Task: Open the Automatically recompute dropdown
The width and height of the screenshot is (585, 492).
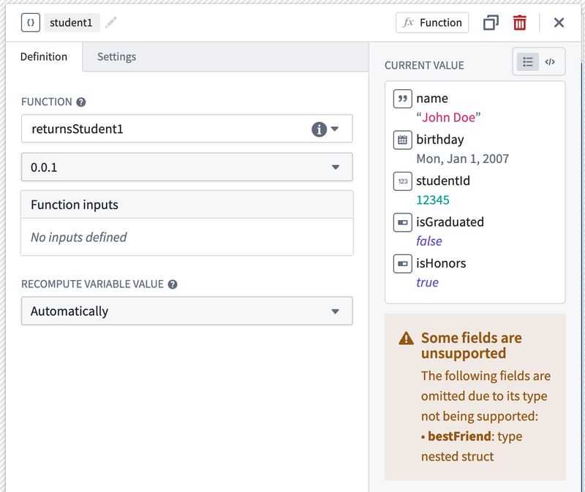Action: 186,311
